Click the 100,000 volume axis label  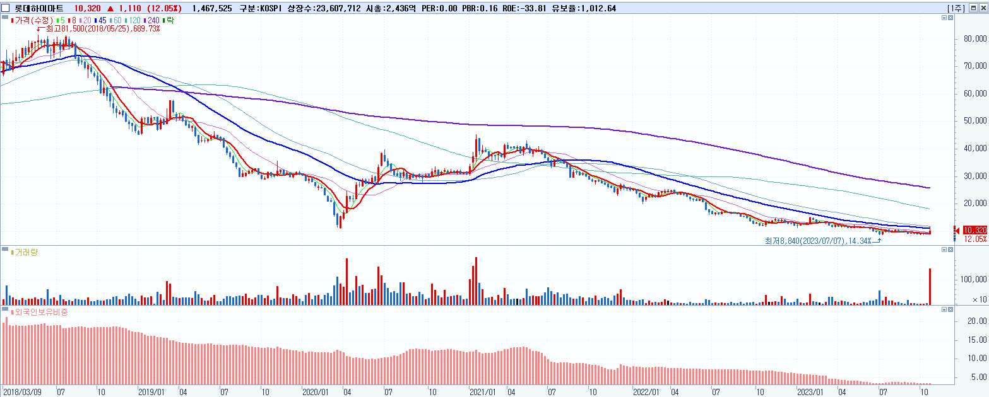point(973,279)
